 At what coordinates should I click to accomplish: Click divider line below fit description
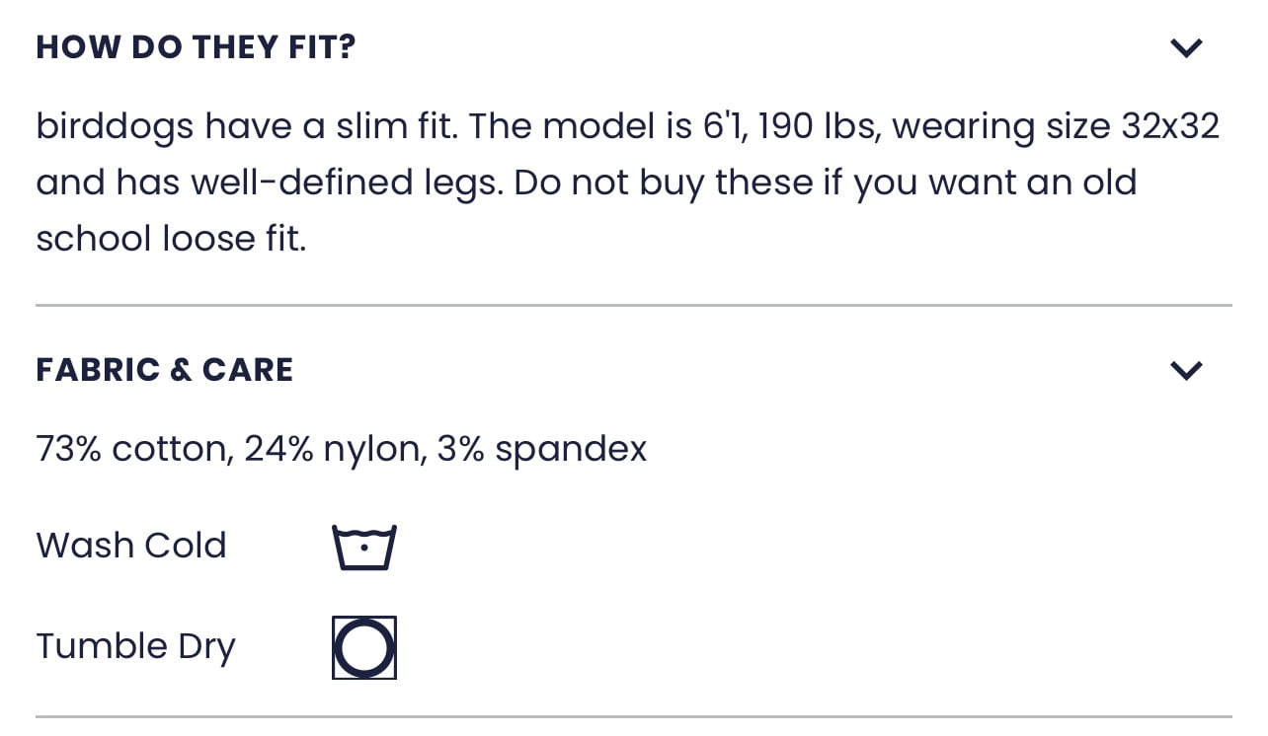(634, 306)
